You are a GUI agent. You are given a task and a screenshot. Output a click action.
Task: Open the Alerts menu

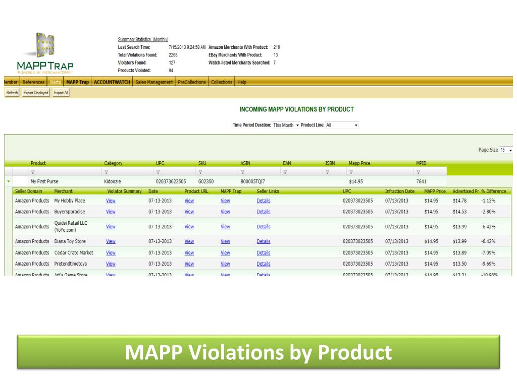pyautogui.click(x=55, y=82)
